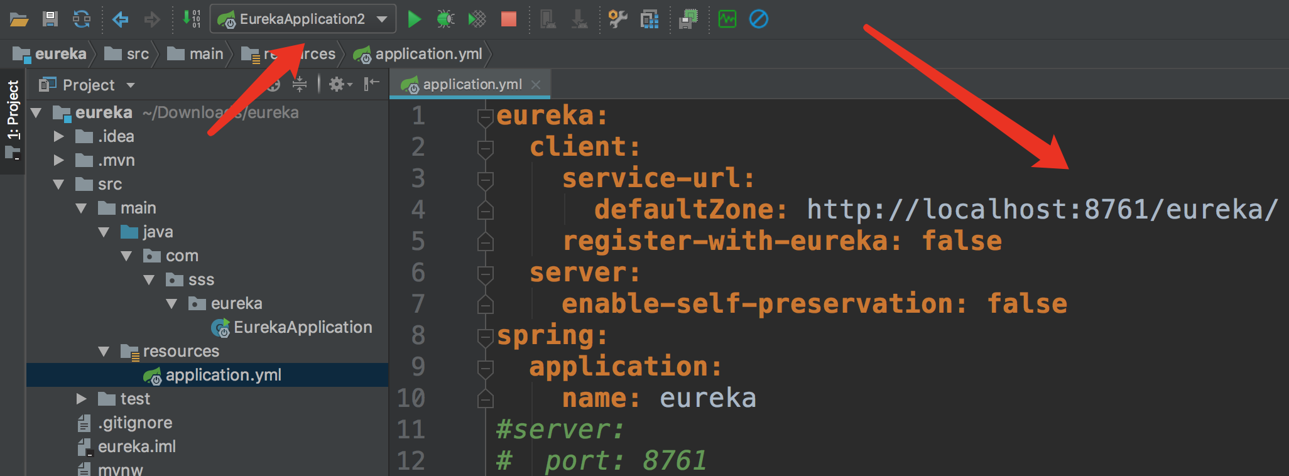Start debugging with the green bug icon
The image size is (1289, 476).
(x=445, y=19)
